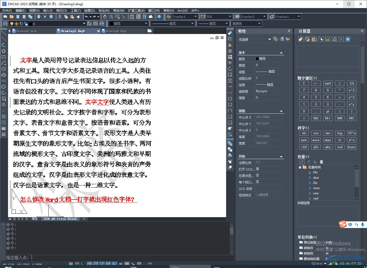Click the Paste clipboard icon

pos(72,17)
